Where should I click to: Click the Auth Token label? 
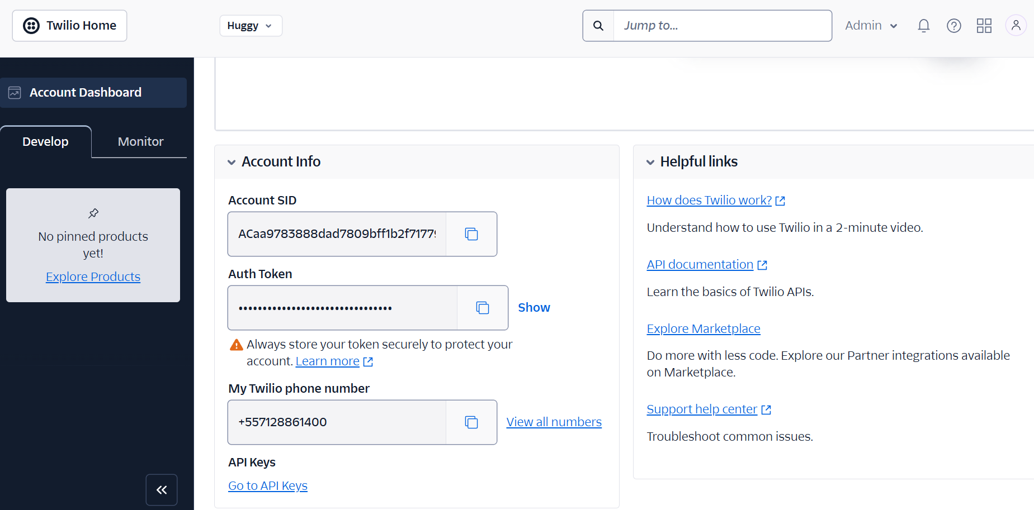[x=260, y=274]
